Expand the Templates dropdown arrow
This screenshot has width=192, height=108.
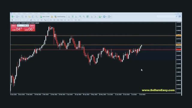[111, 17]
